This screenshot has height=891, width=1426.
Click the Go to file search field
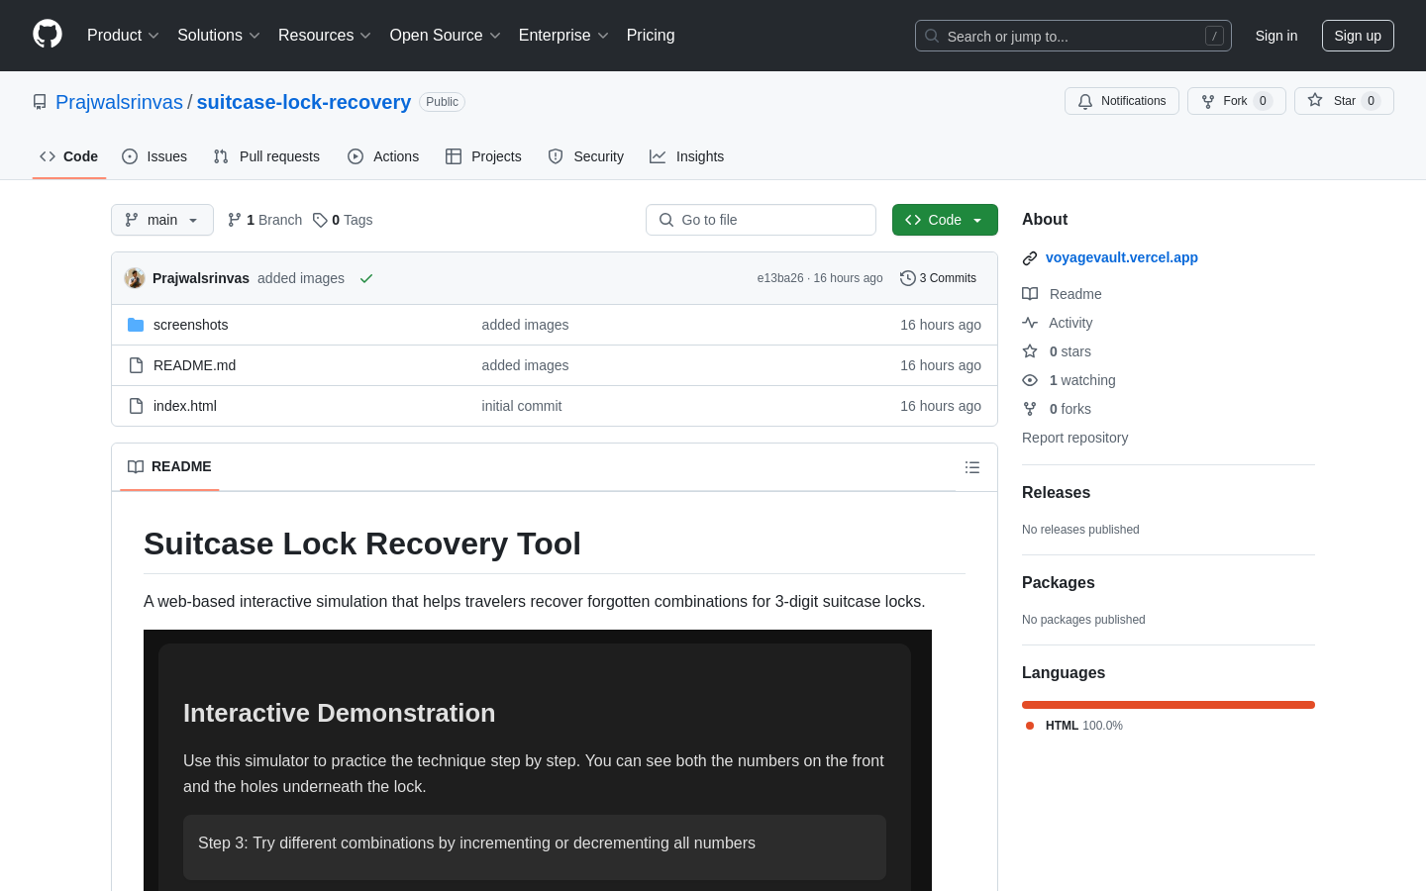(761, 220)
